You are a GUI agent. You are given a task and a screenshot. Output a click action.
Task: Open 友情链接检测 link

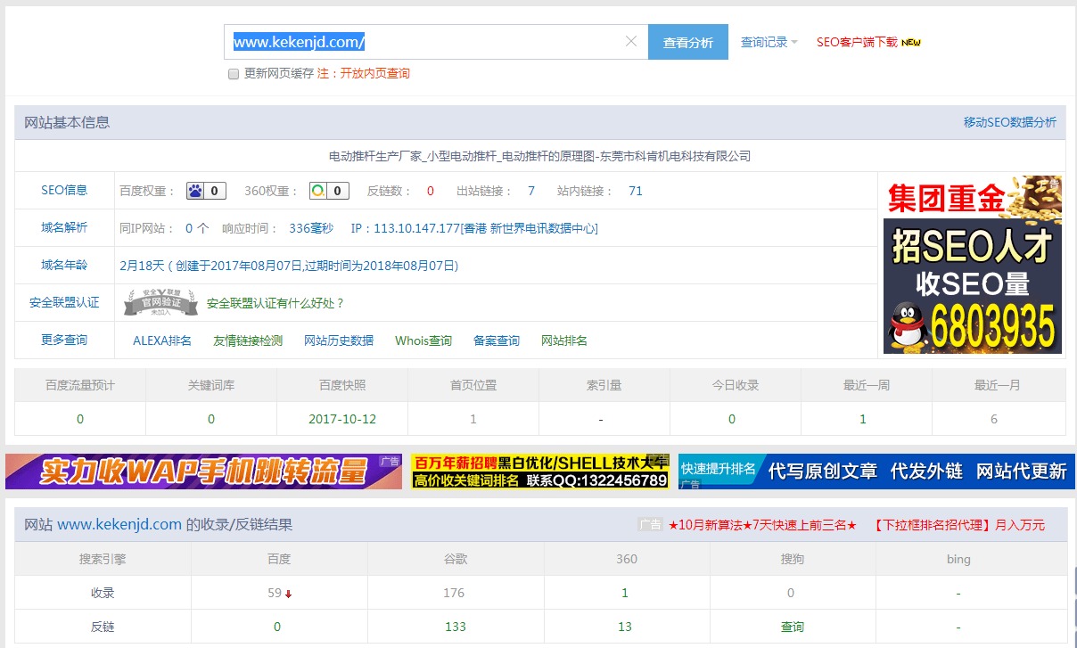click(248, 340)
